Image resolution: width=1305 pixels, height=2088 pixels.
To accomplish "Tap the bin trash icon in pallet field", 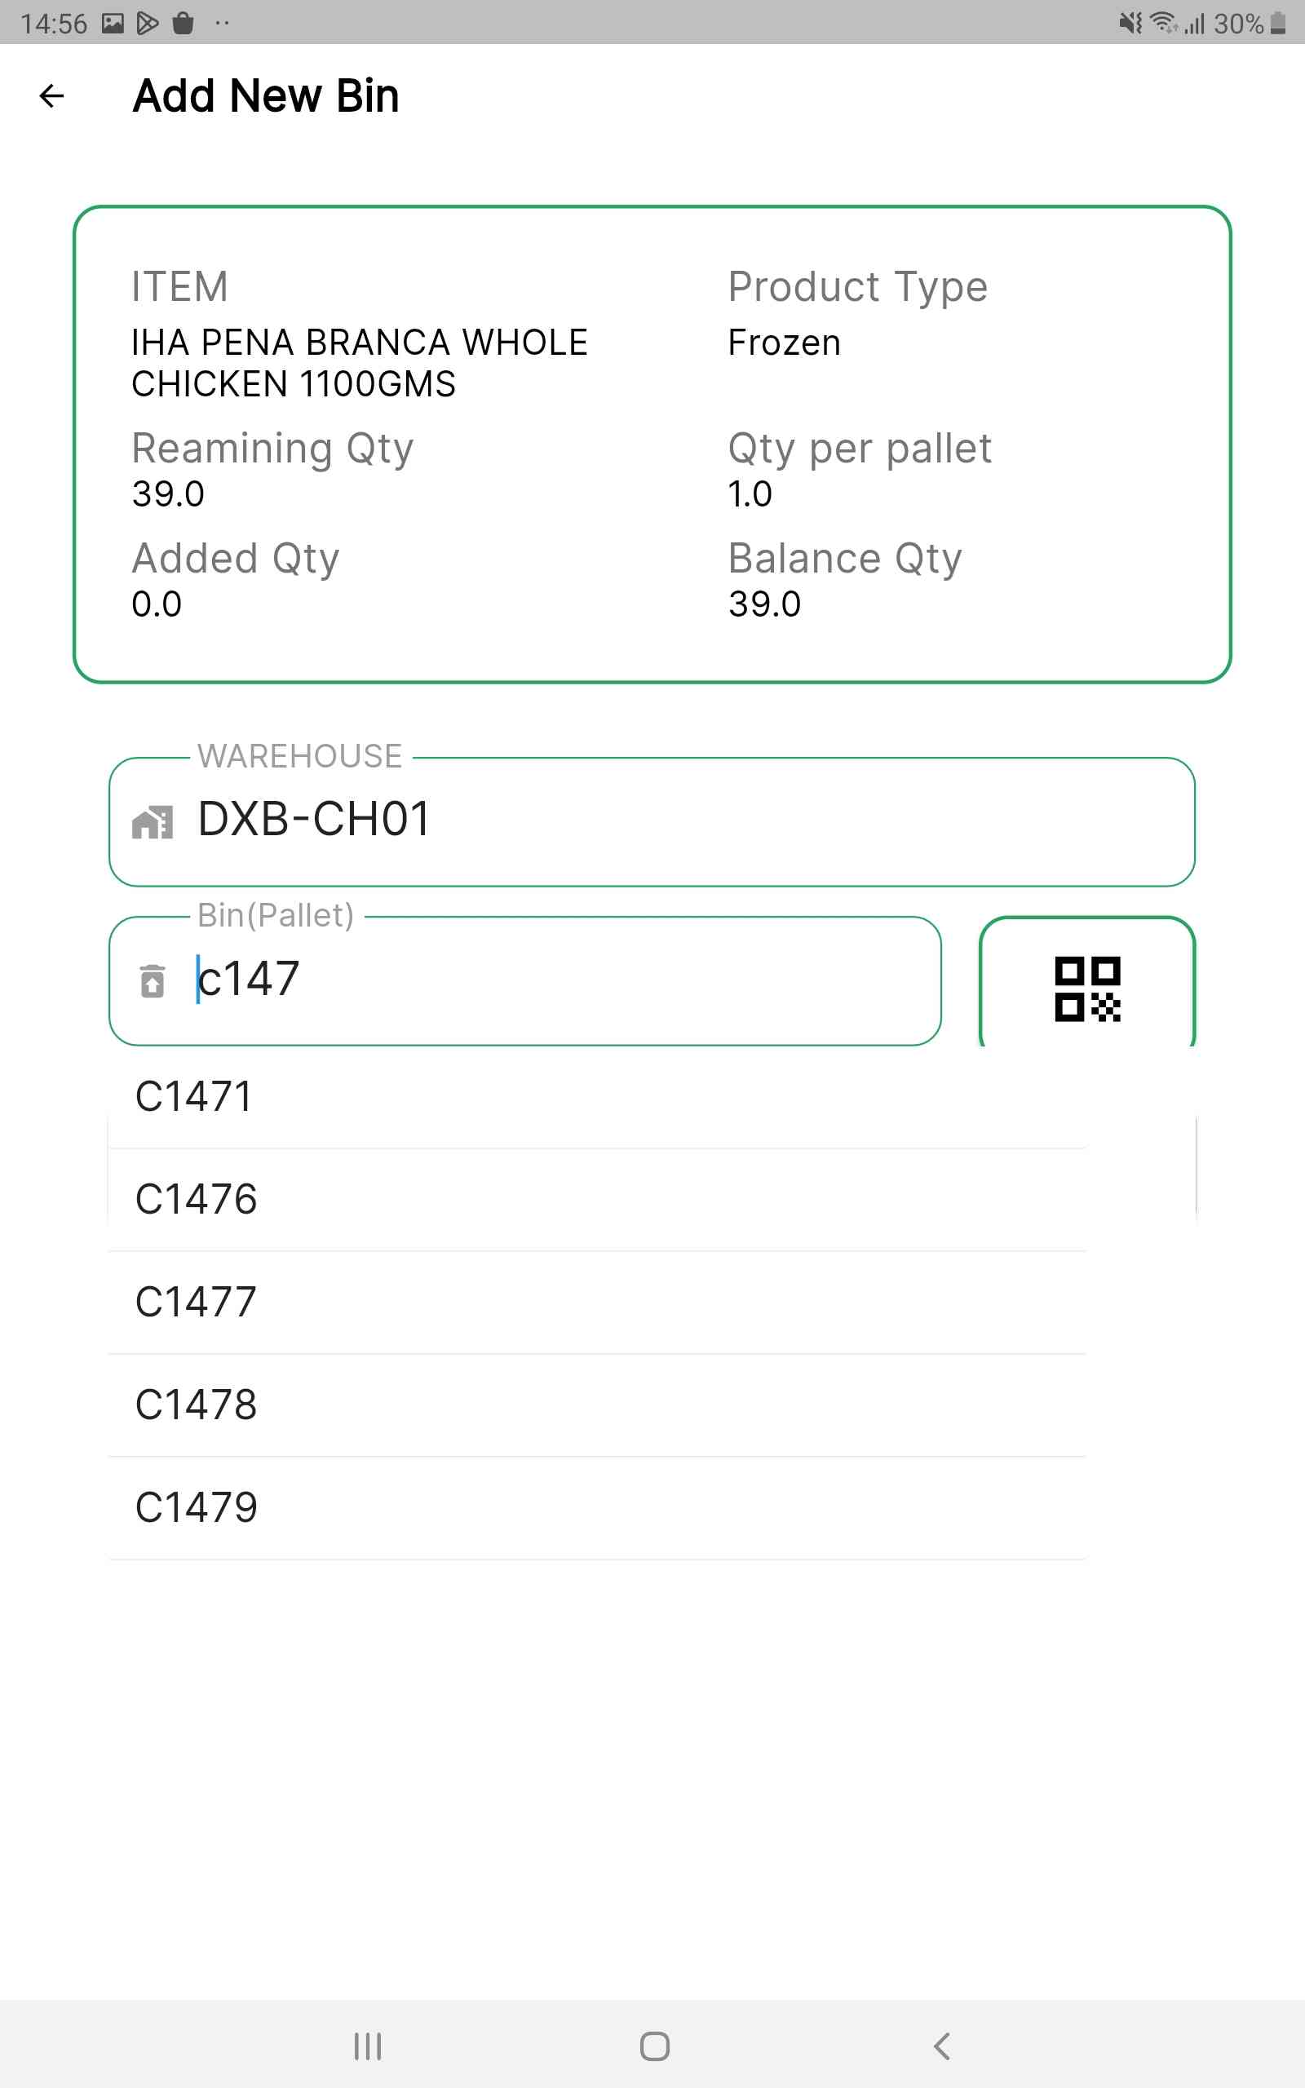I will coord(152,981).
